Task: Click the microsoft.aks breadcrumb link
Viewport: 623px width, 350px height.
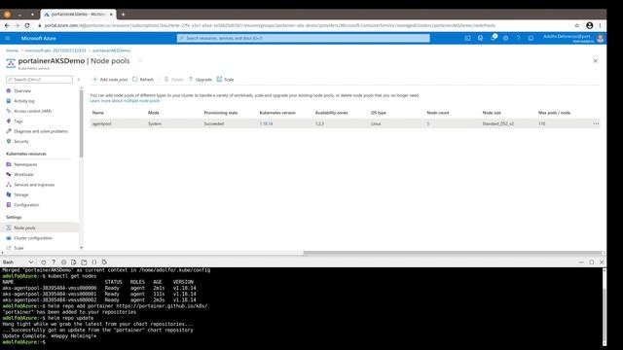Action: tap(55, 51)
